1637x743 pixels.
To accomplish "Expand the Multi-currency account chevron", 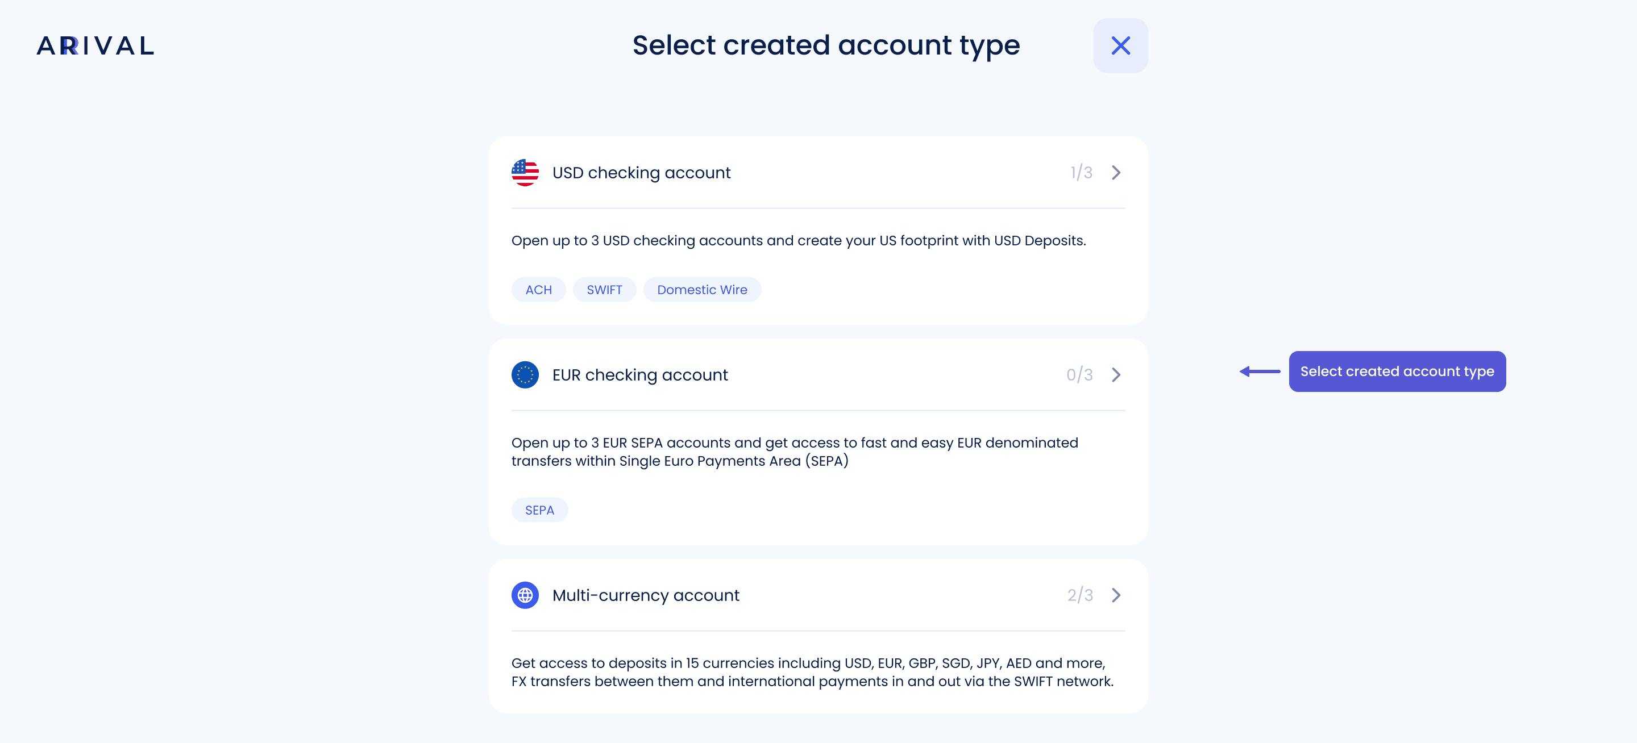I will (1116, 595).
